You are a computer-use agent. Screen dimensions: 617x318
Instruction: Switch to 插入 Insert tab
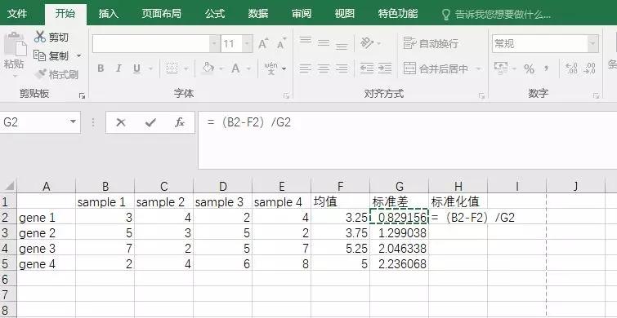[x=108, y=14]
